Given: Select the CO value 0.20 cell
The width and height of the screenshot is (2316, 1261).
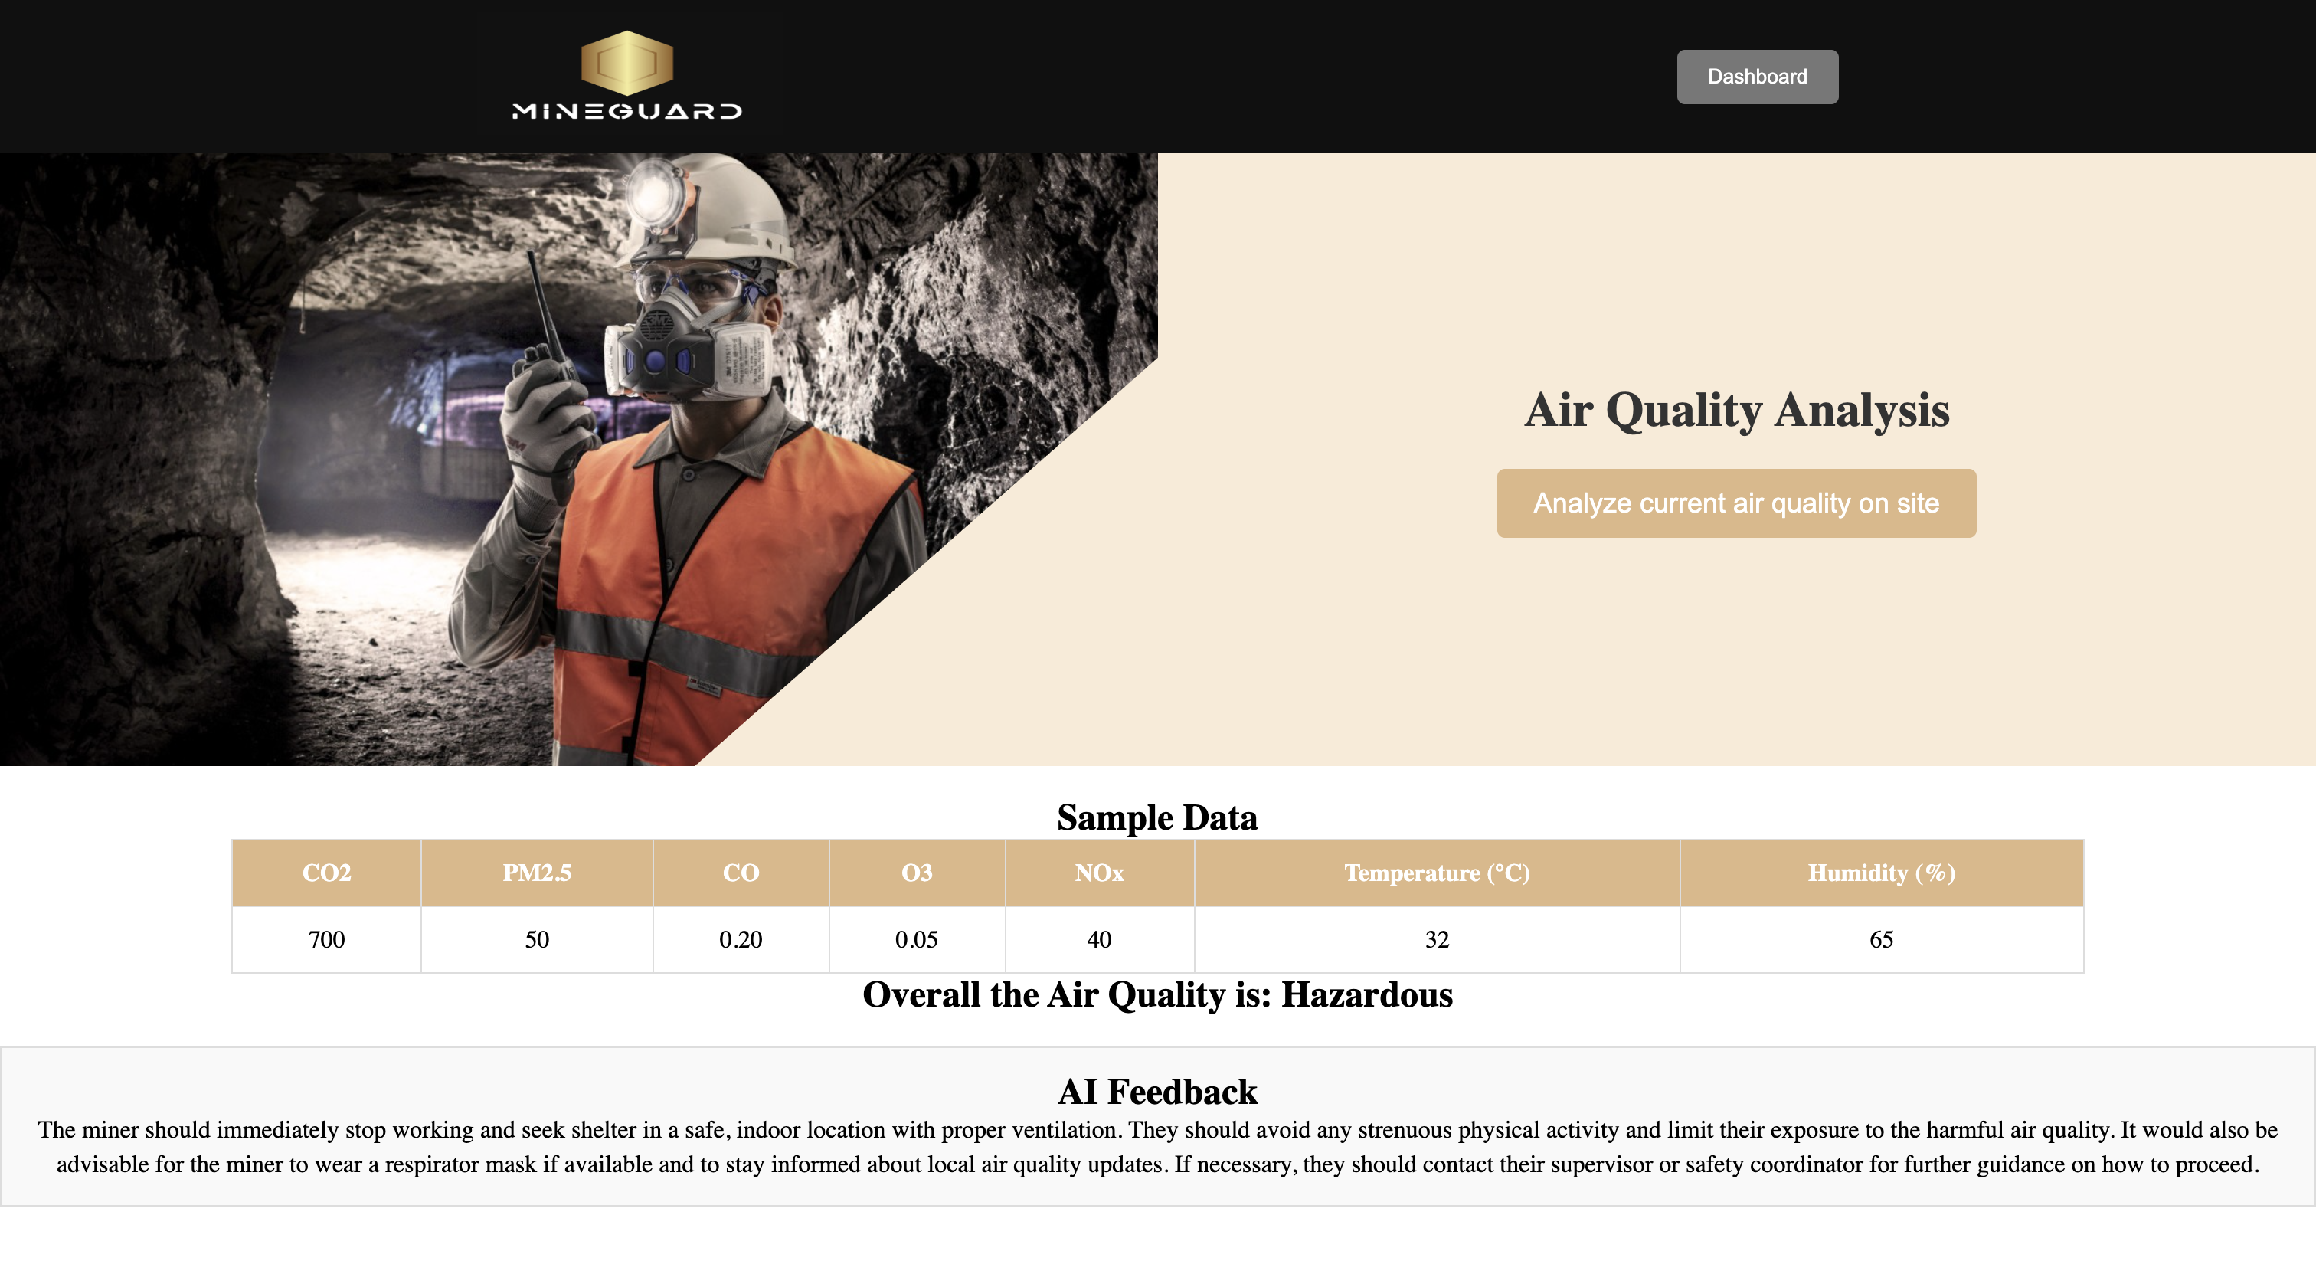Looking at the screenshot, I should click(x=741, y=939).
